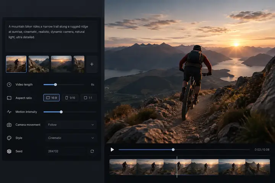
Task: Click the 0:03 / 0:08 time readout
Action: [x=262, y=149]
